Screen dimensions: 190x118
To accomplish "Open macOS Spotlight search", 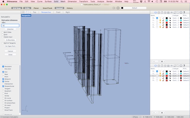I will pos(181,1).
